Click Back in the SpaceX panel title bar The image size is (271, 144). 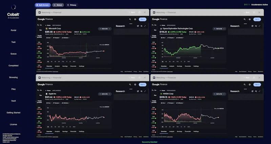247,13
